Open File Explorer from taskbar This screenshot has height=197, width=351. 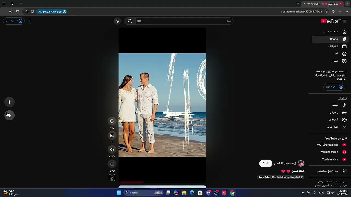(184, 193)
